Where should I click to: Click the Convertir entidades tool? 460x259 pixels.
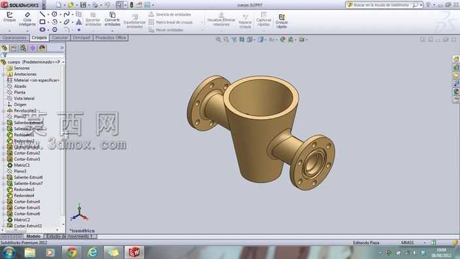click(x=112, y=19)
